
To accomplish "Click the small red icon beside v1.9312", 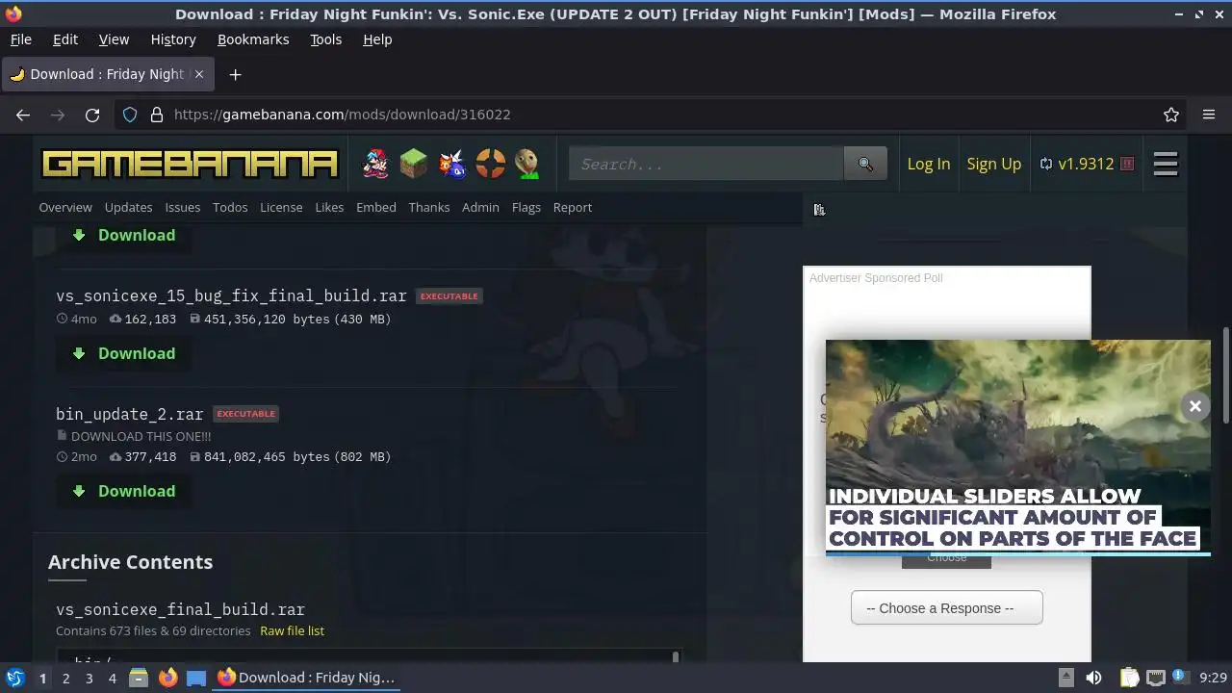I will pos(1127,164).
